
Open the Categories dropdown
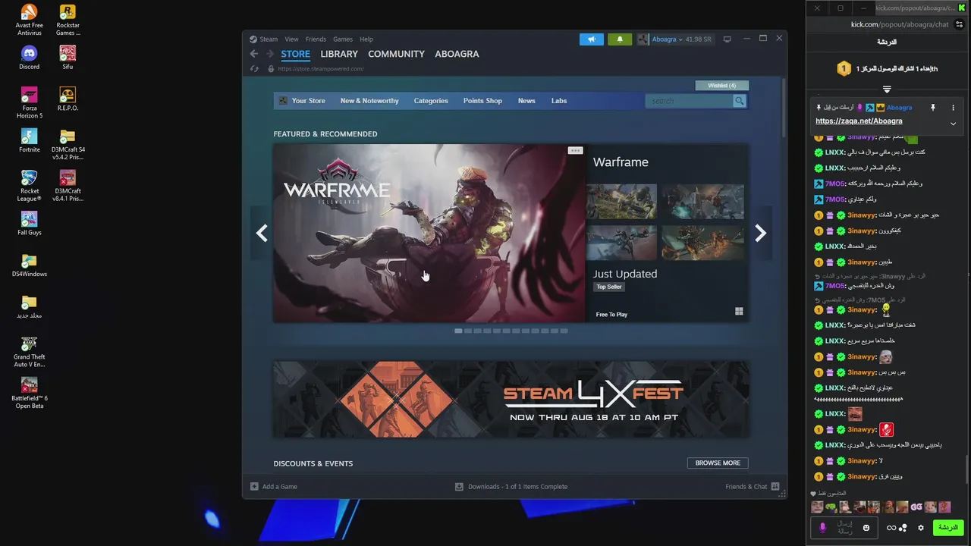431,101
